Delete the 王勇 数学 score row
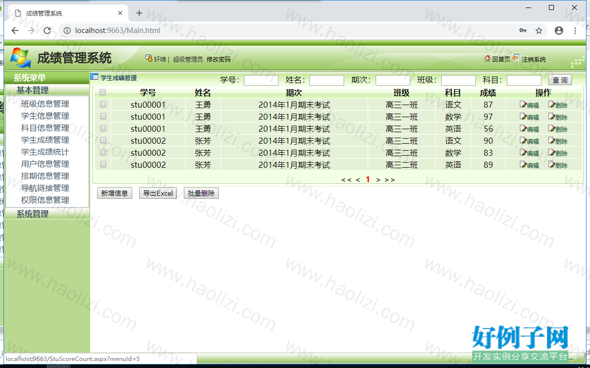The image size is (590, 368). [557, 117]
